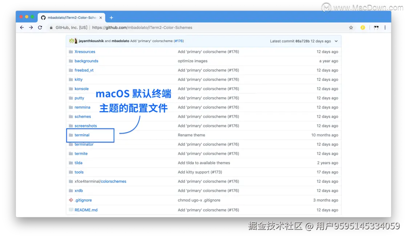
Task: Click the folder icon beside xrdb
Action: (71, 190)
